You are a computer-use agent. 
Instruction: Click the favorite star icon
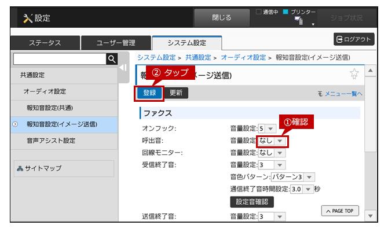pos(354,73)
